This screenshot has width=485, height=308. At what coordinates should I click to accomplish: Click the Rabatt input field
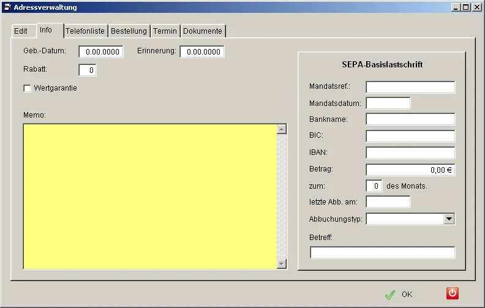click(88, 70)
